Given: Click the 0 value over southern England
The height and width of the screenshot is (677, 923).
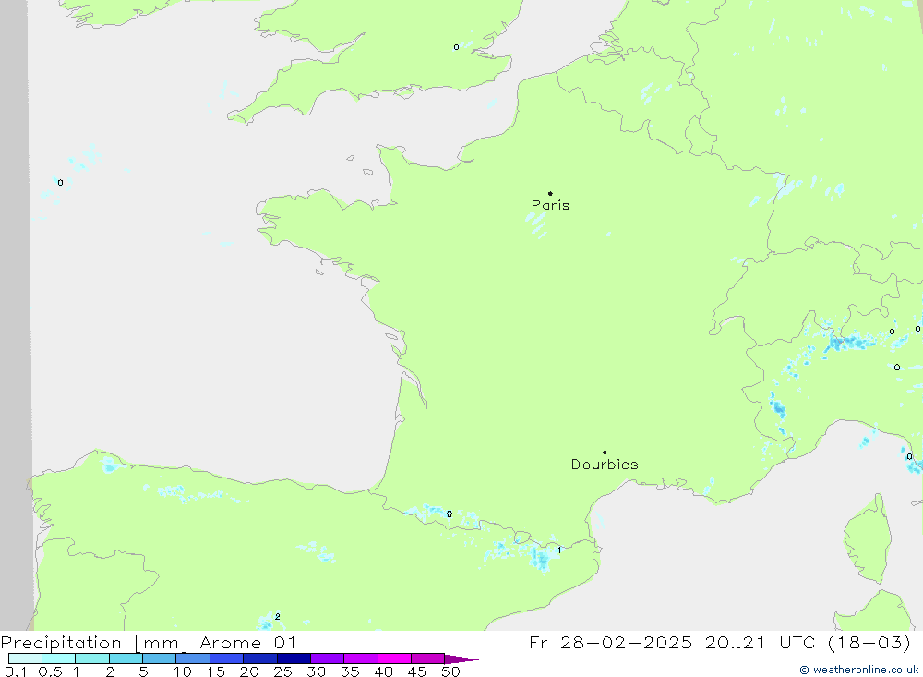Looking at the screenshot, I should (456, 47).
